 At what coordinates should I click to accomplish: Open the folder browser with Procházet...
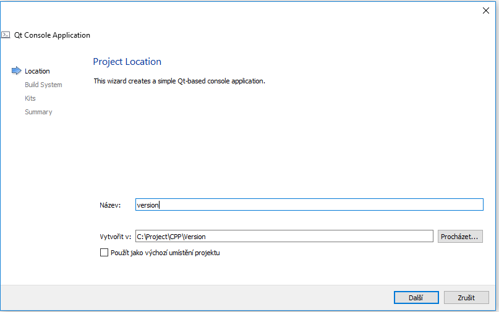point(460,236)
